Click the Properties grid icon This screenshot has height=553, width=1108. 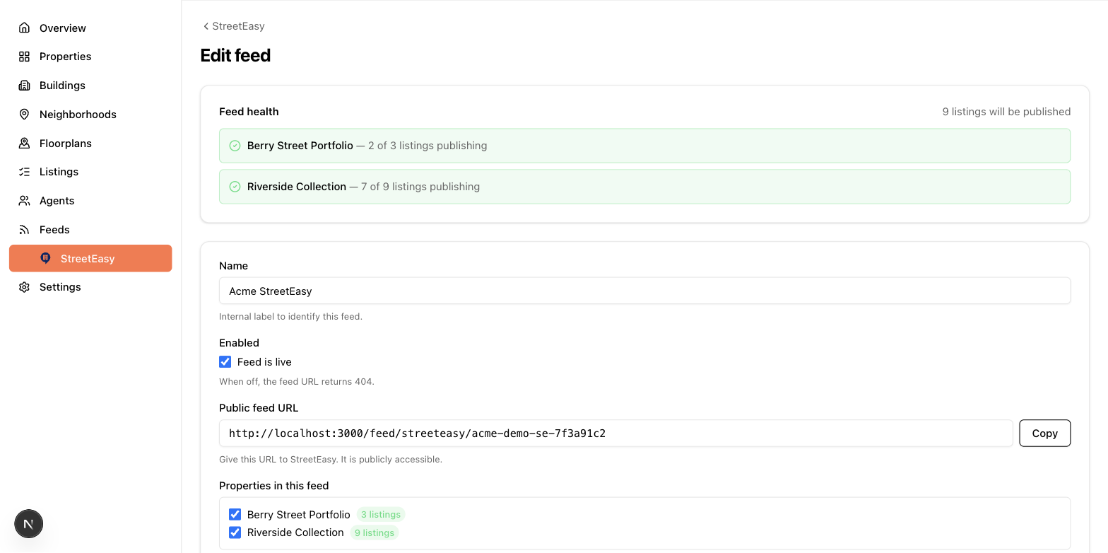coord(24,57)
